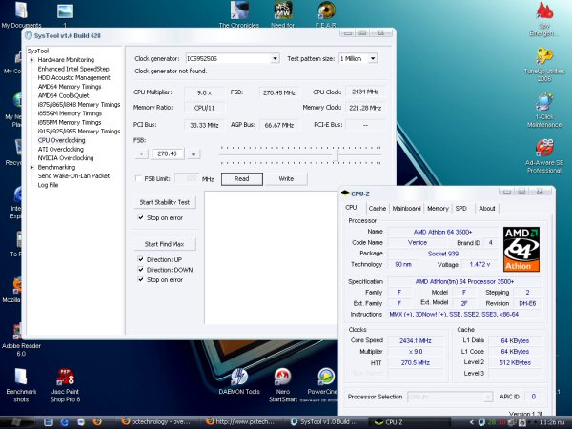Switch to pctechnology Firefox taskbar window
This screenshot has height=429, width=572.
159,422
